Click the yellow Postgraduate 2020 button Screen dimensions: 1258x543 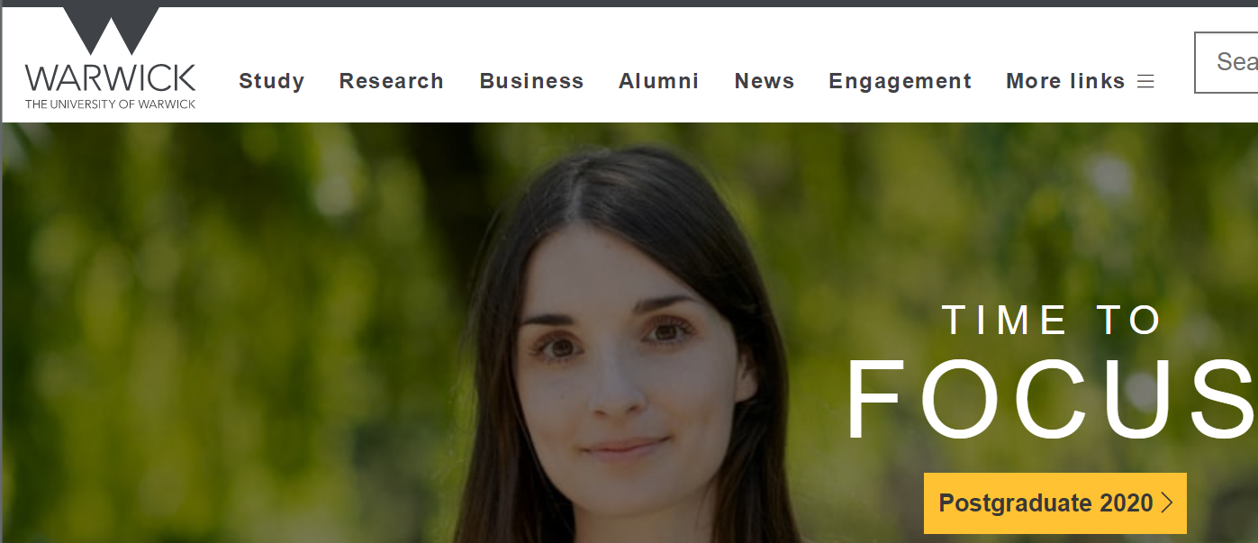[x=1054, y=502]
